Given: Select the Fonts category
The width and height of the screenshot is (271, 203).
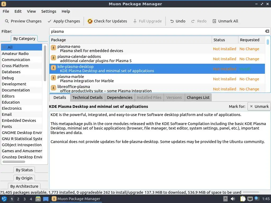Looking at the screenshot, I should (x=22, y=127).
